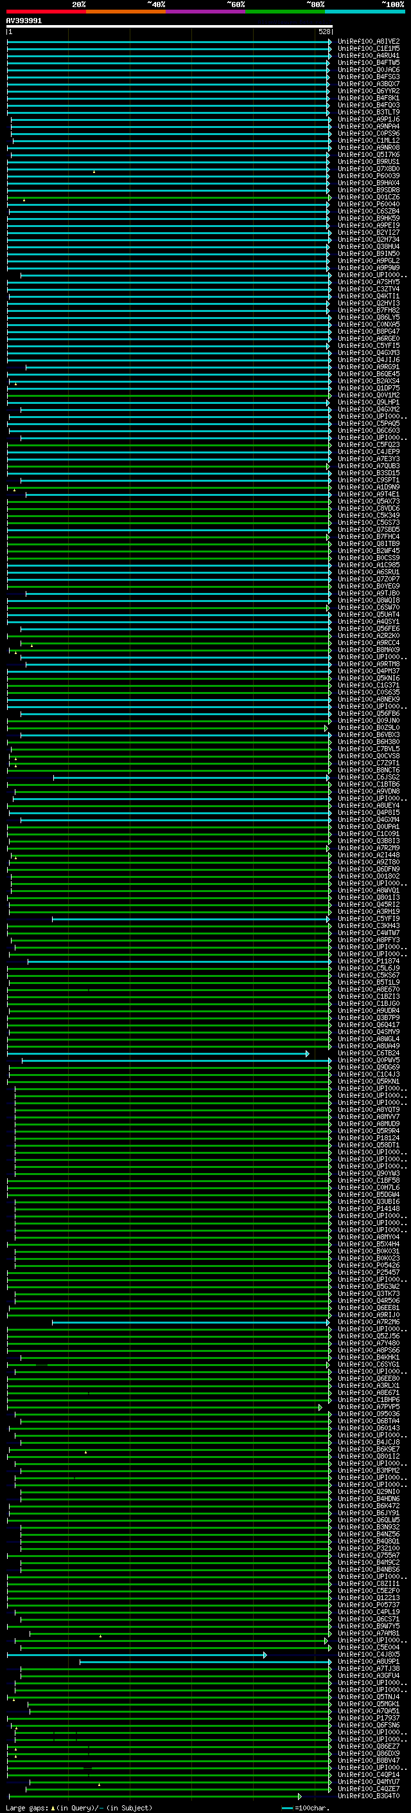The height and width of the screenshot is (1813, 411).
Task: Select the UniRef100_Q0PWV5 hit label
Action: [x=368, y=1061]
